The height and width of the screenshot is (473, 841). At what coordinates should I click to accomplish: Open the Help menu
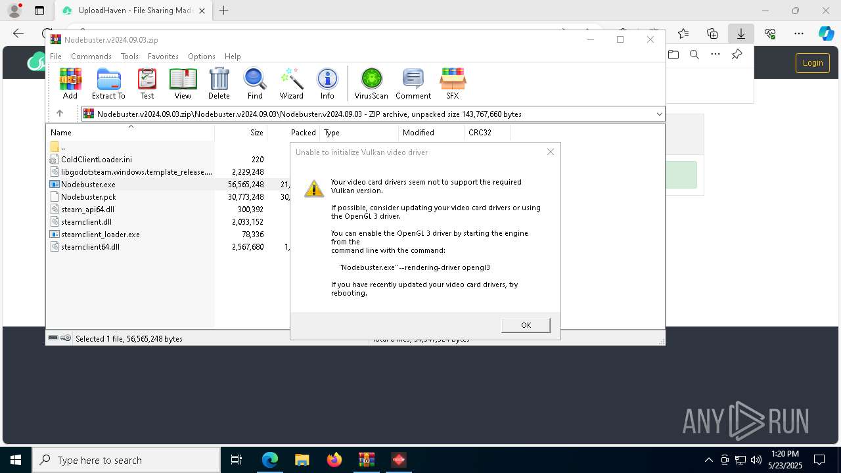pos(233,56)
